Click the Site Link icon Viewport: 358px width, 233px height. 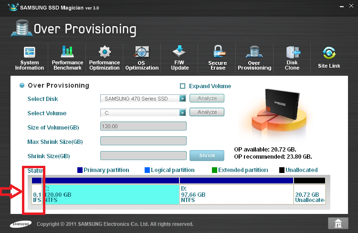[x=329, y=58]
